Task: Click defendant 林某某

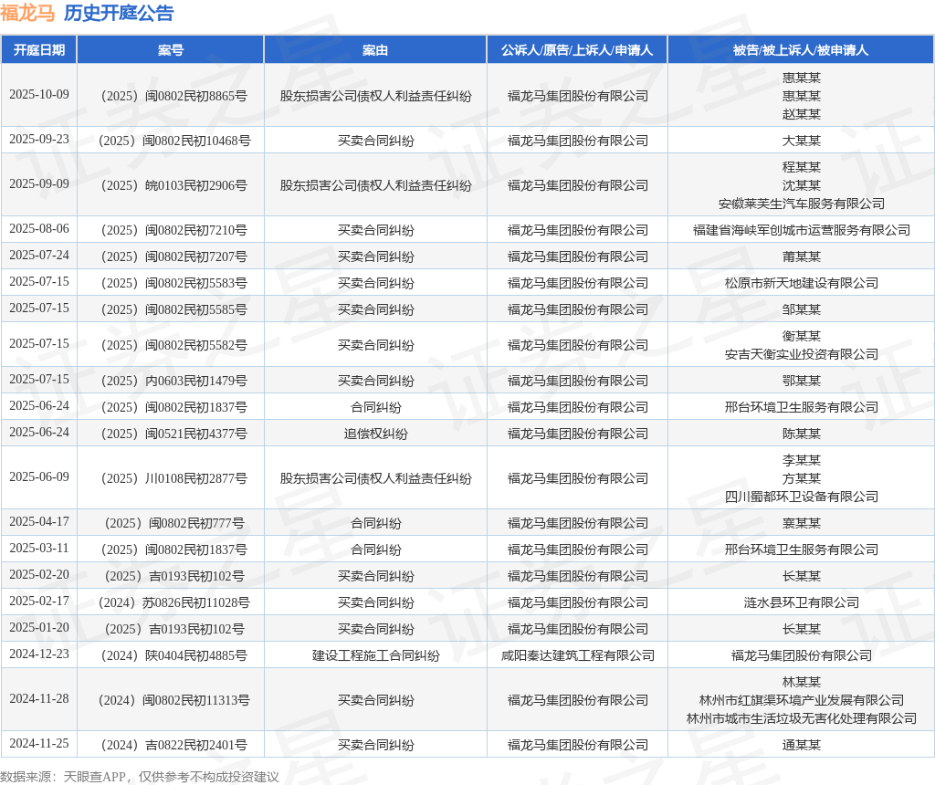Action: 802,682
